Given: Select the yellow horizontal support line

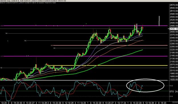Looking at the screenshot, I should pos(108,66).
